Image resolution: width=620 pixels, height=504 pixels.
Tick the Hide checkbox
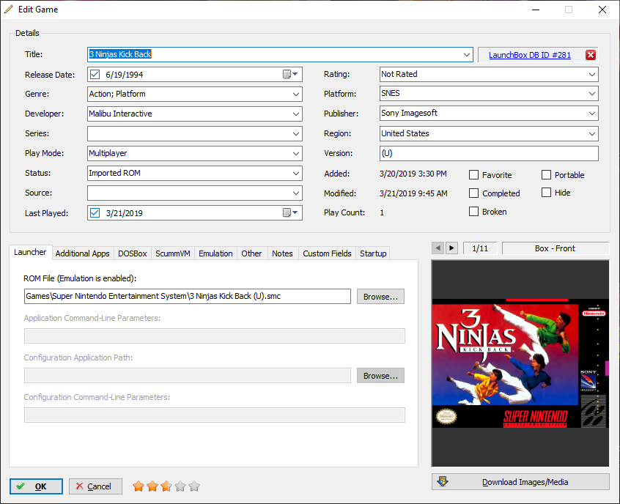click(x=546, y=193)
